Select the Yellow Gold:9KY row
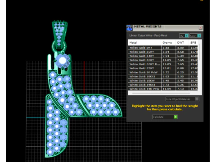 [x=163, y=48]
